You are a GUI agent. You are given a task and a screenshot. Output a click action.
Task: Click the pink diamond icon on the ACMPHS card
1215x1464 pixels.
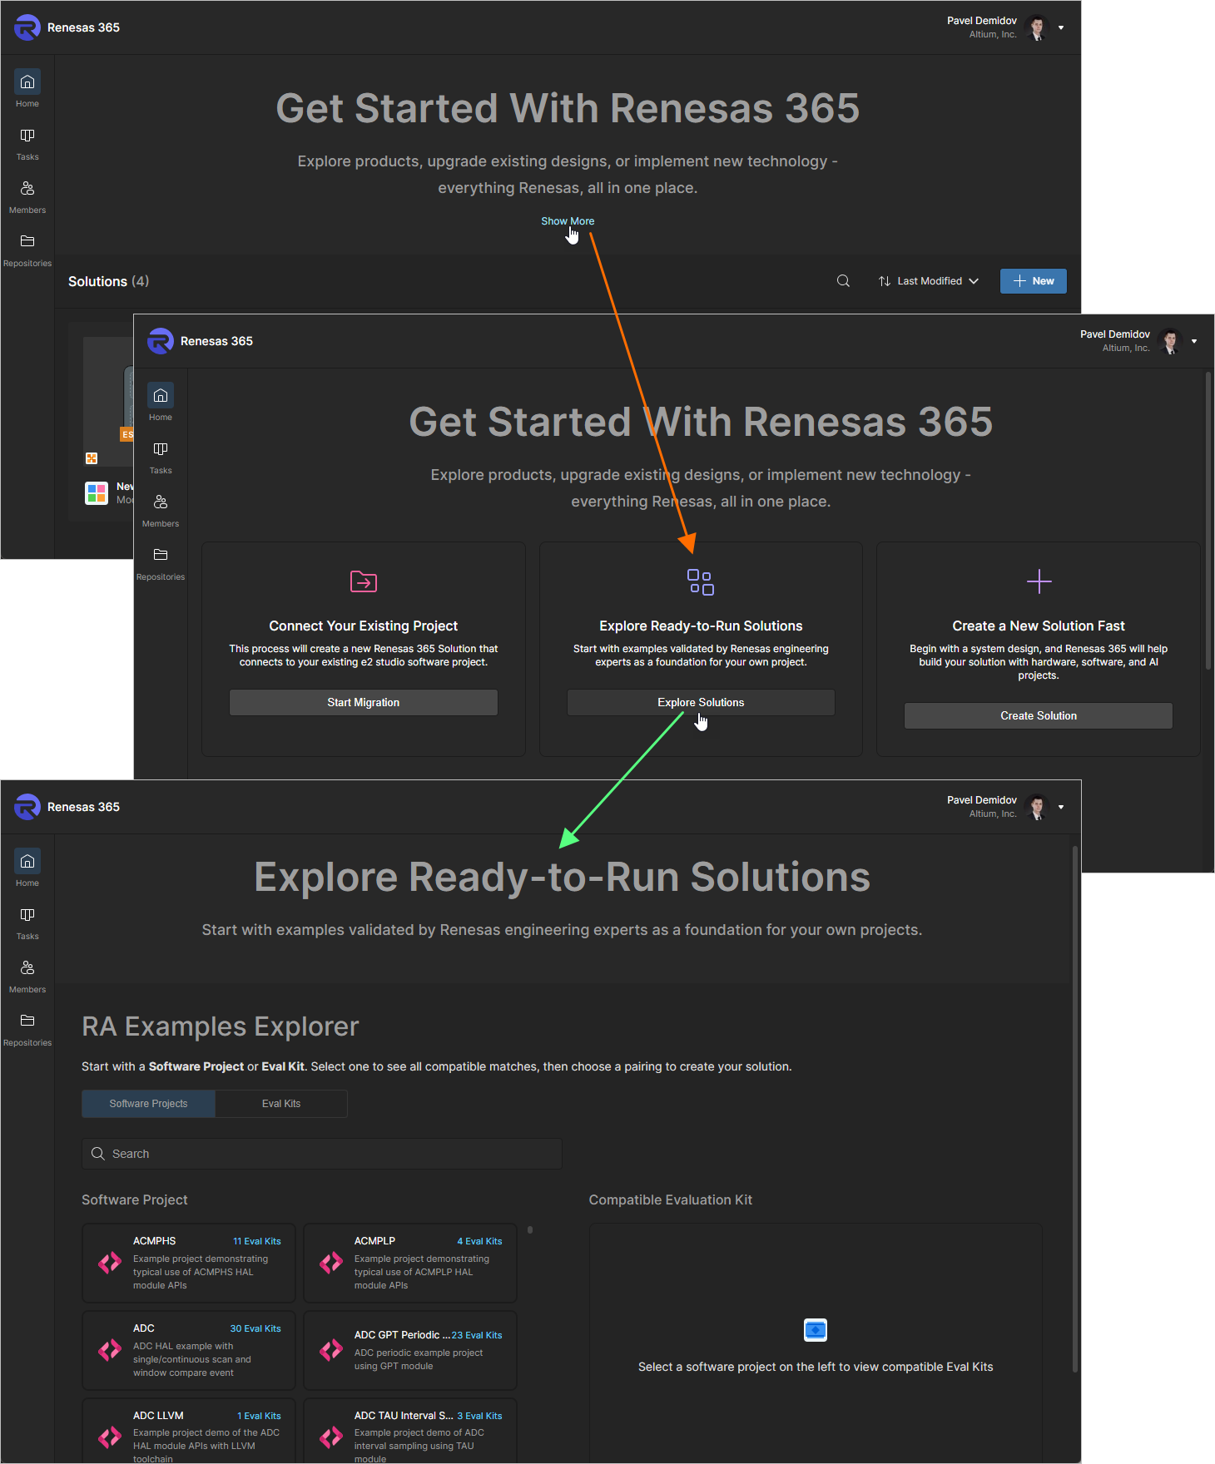click(110, 1263)
